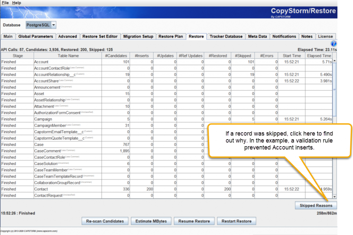Click the #Updates column header
Image resolution: width=353 pixels, height=235 pixels.
click(165, 56)
